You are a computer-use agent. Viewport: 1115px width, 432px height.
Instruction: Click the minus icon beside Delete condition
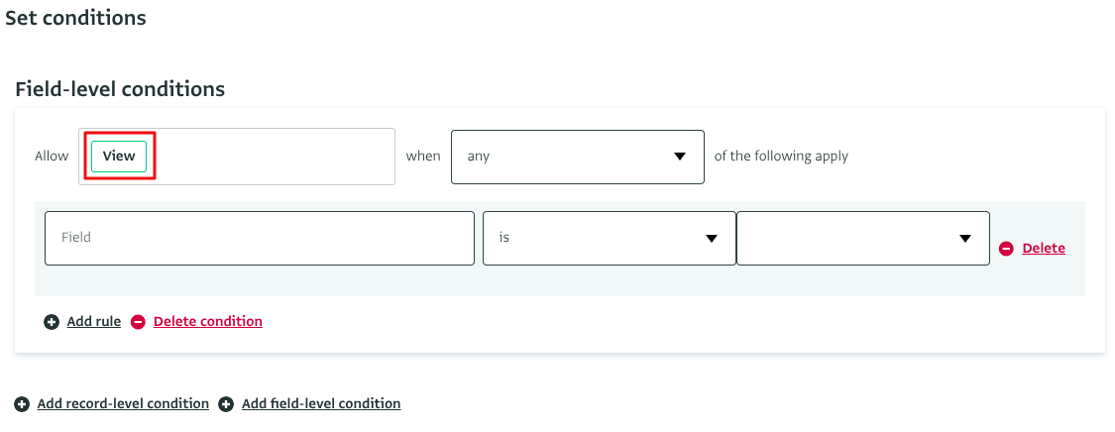[139, 322]
